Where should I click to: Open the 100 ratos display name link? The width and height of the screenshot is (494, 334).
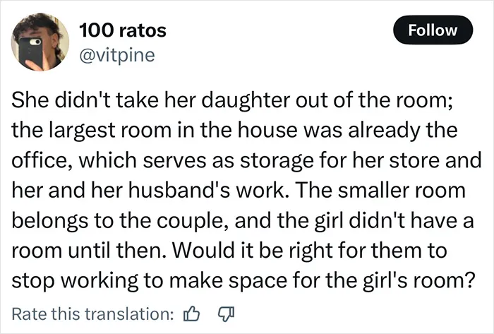tap(123, 30)
